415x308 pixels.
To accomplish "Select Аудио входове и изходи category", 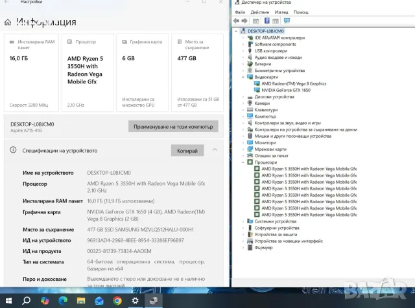I will (x=278, y=58).
